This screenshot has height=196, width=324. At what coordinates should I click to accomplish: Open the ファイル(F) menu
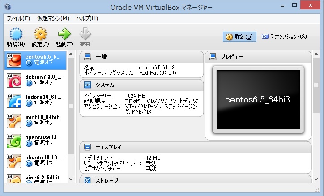pos(18,18)
